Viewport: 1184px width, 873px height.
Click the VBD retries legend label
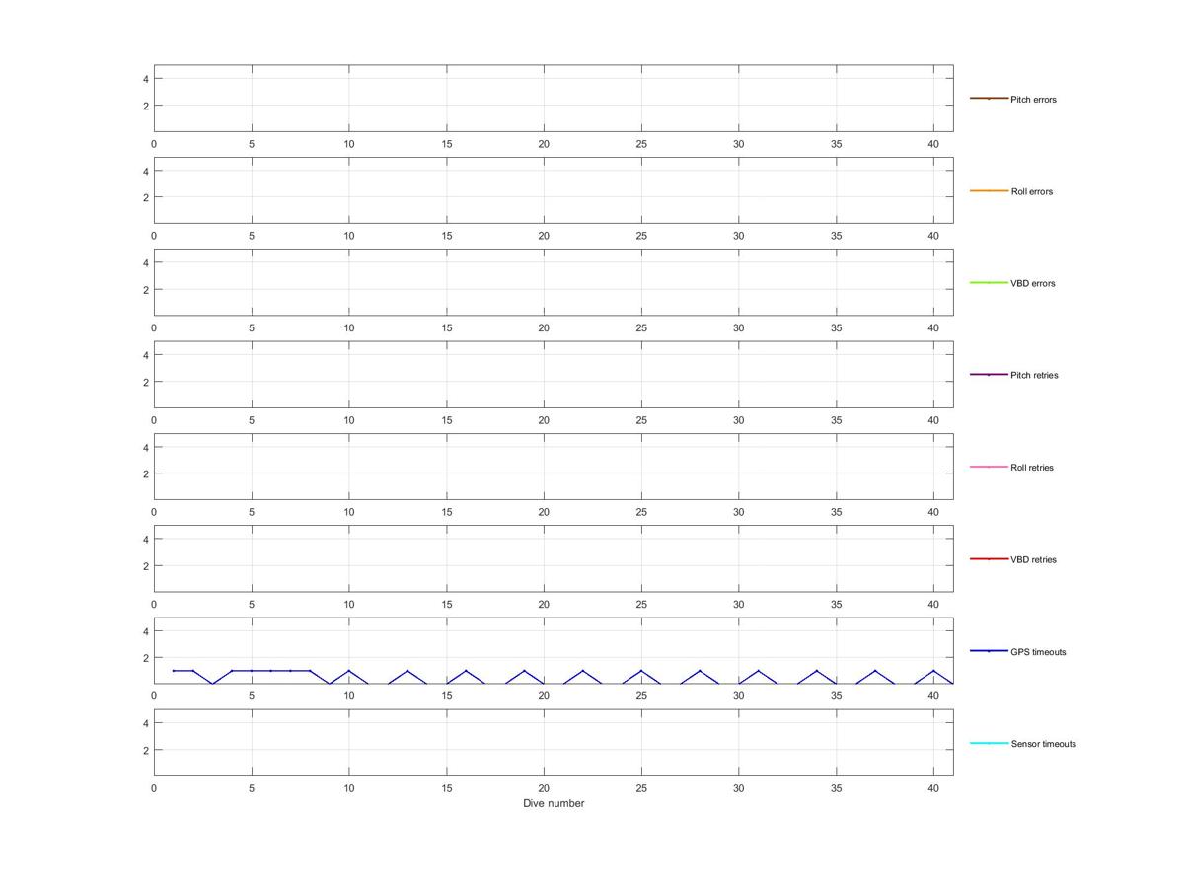coord(1033,559)
